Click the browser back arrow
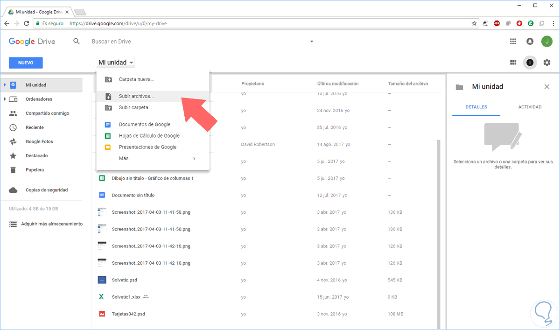Screen dimensions: 560x330 point(7,23)
